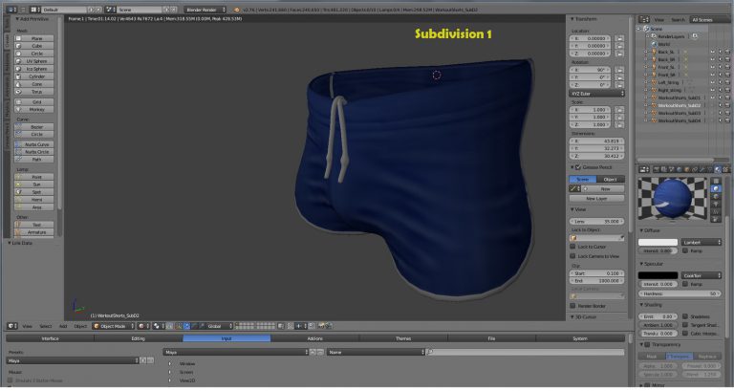Add a Torus mesh primitive
The image size is (734, 391).
coord(36,91)
